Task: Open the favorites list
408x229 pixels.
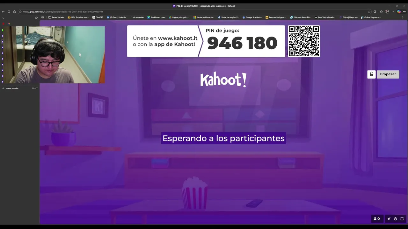Action: [381, 12]
